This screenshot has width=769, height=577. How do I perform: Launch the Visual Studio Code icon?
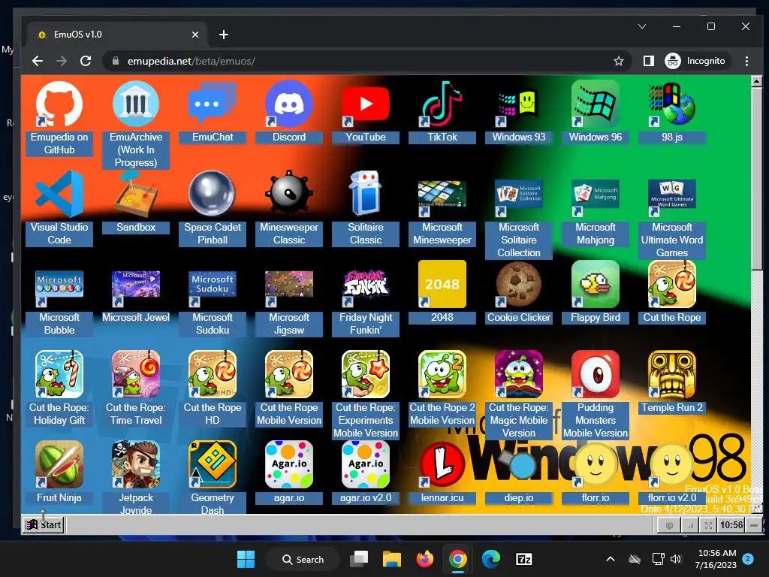[x=59, y=194]
